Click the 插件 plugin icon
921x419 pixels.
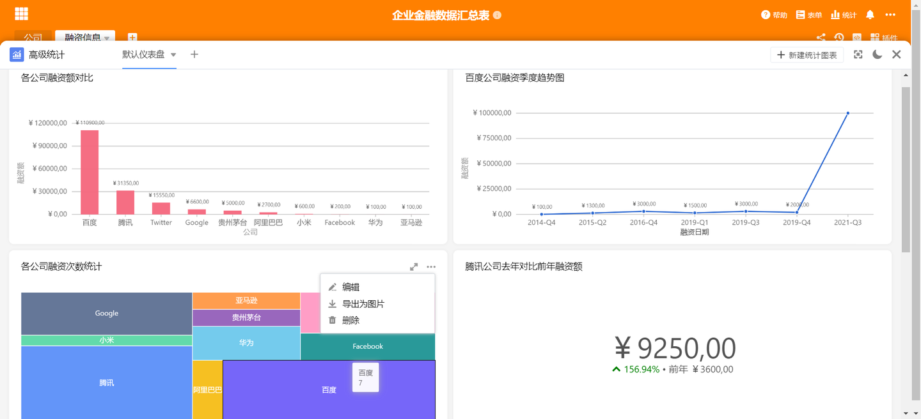tap(874, 37)
